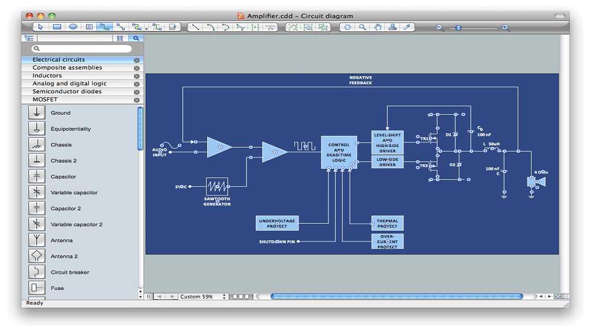Pick the Capacitor symbol

[36, 176]
